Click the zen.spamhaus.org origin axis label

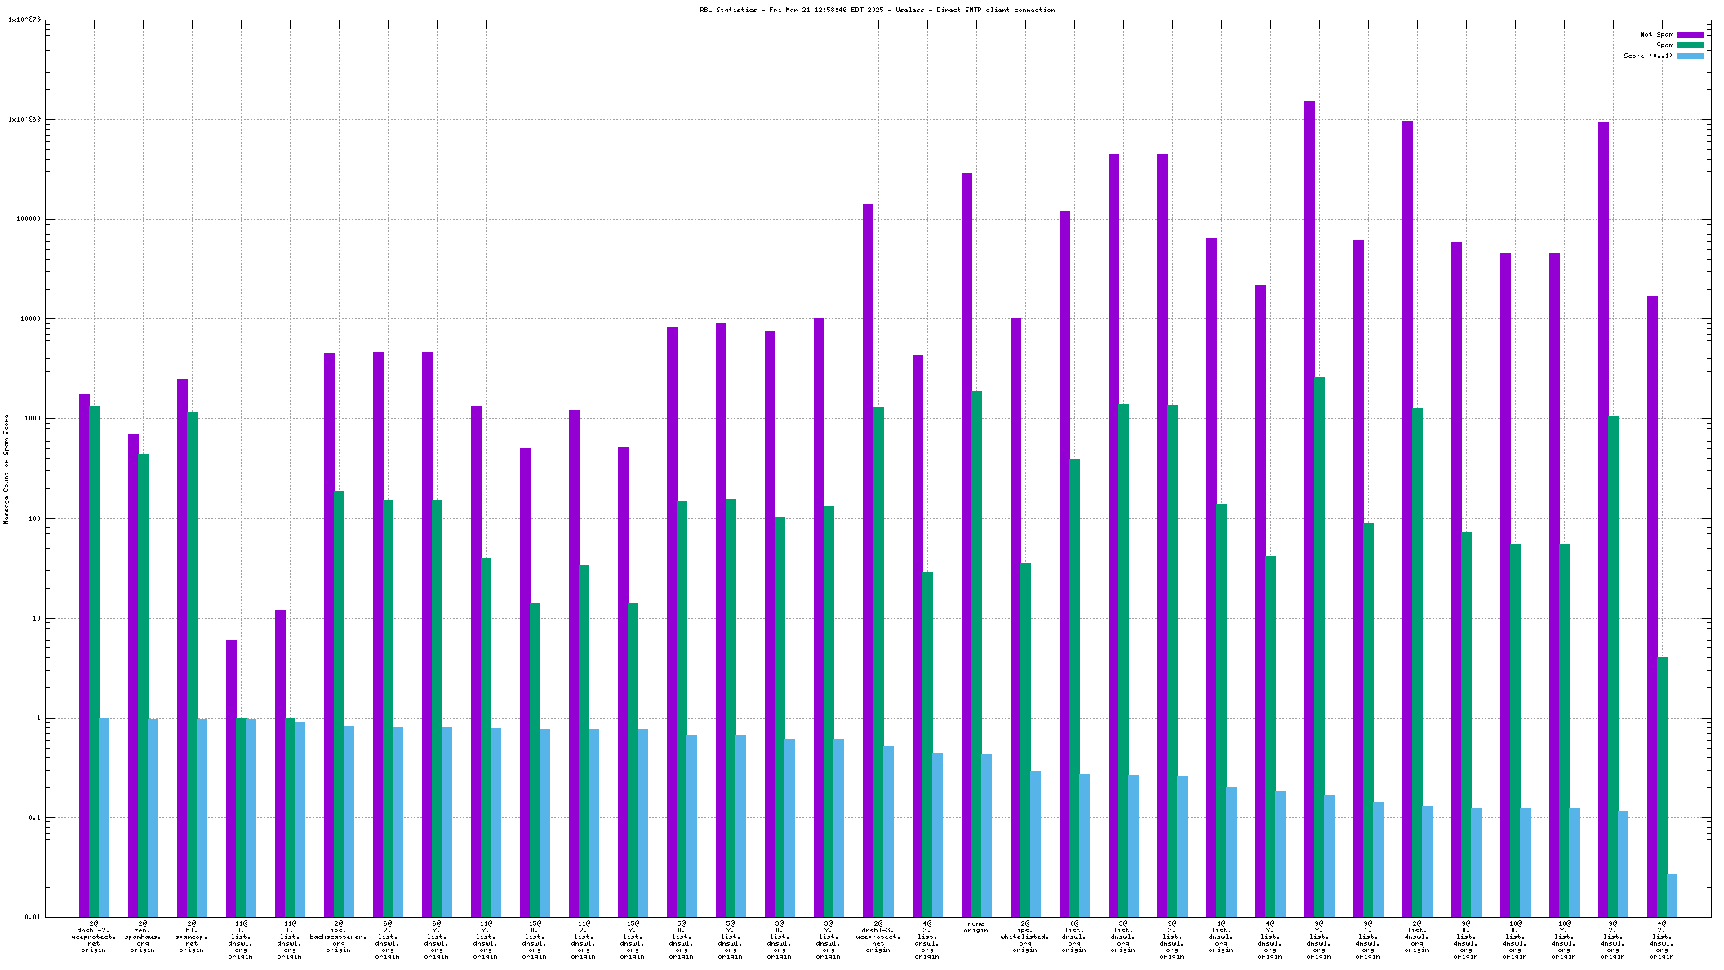click(143, 937)
